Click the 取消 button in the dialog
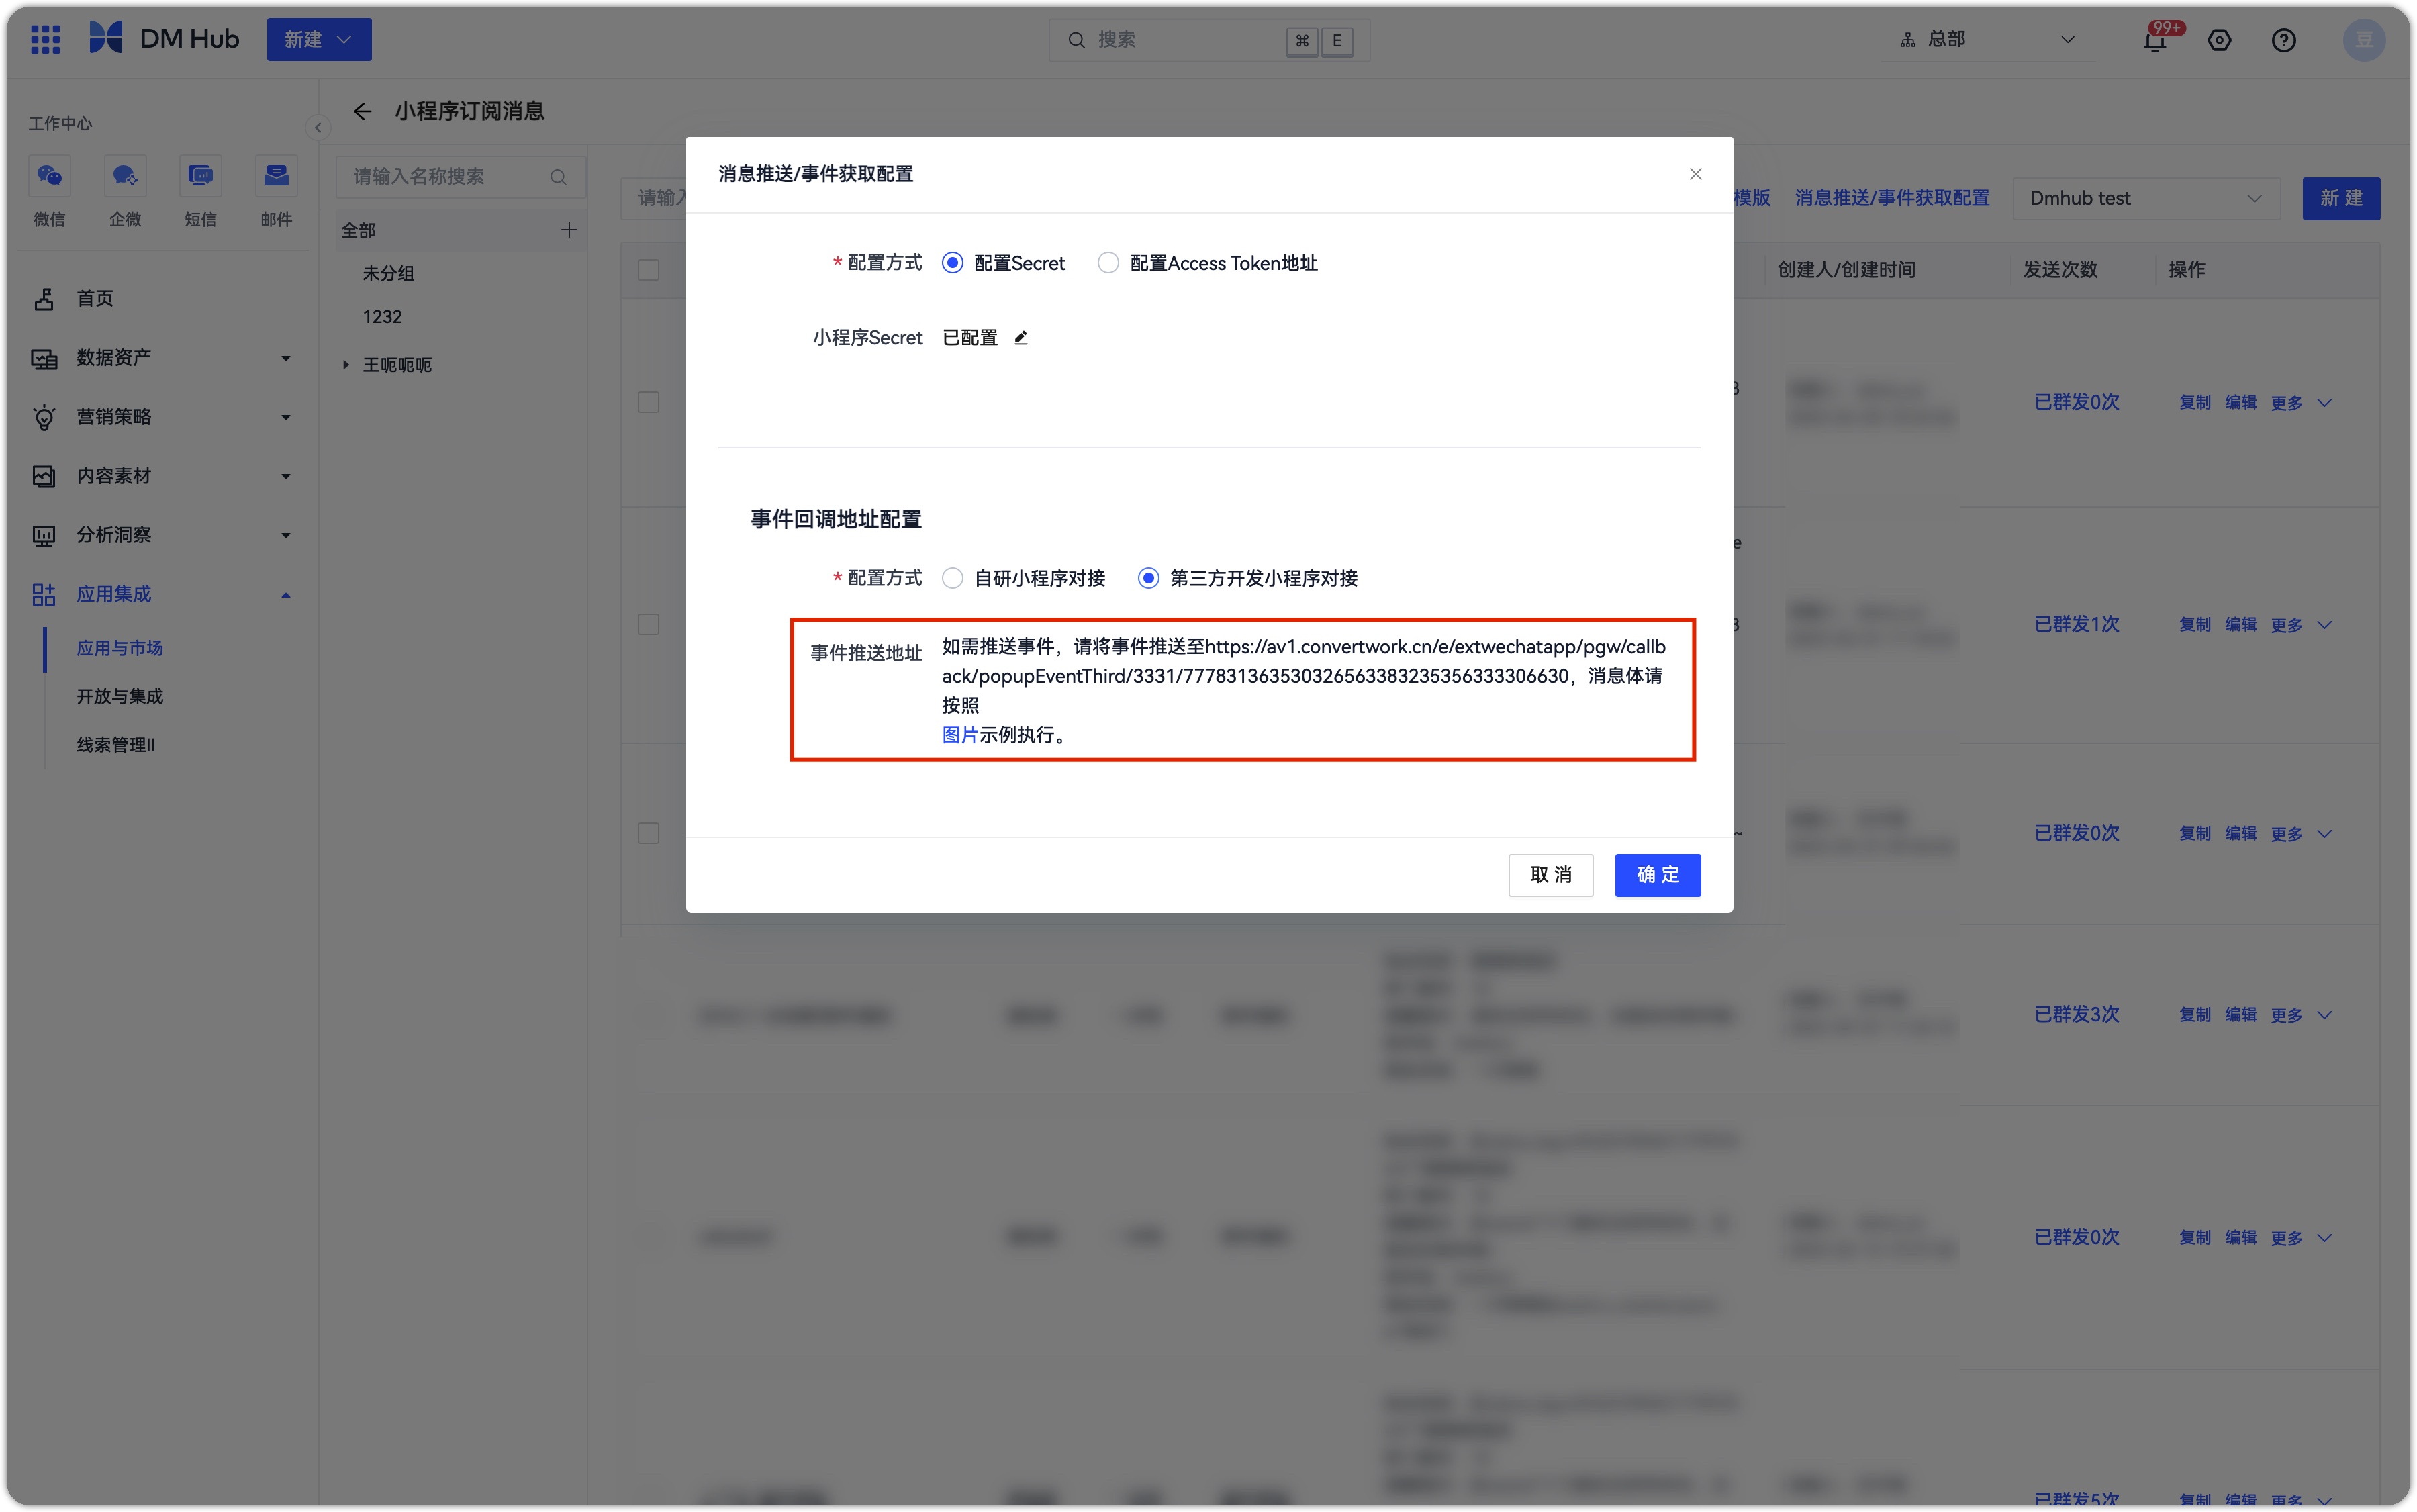Image resolution: width=2417 pixels, height=1512 pixels. pyautogui.click(x=1550, y=875)
